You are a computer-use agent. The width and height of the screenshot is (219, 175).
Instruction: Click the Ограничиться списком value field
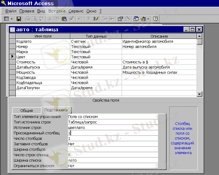click(x=113, y=166)
